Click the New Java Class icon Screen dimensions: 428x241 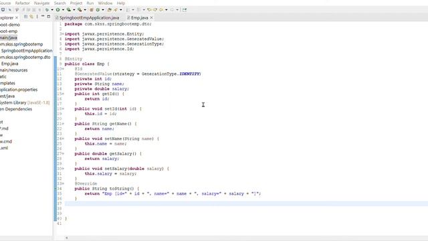coord(98,10)
